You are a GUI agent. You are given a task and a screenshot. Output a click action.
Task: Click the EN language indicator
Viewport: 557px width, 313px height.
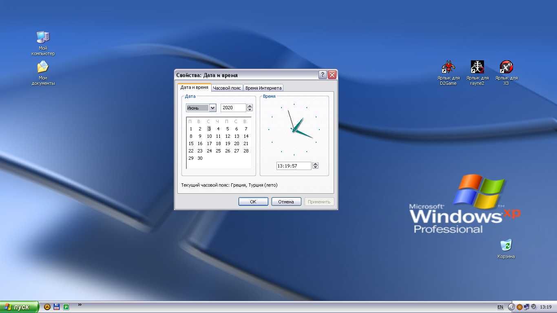point(500,307)
